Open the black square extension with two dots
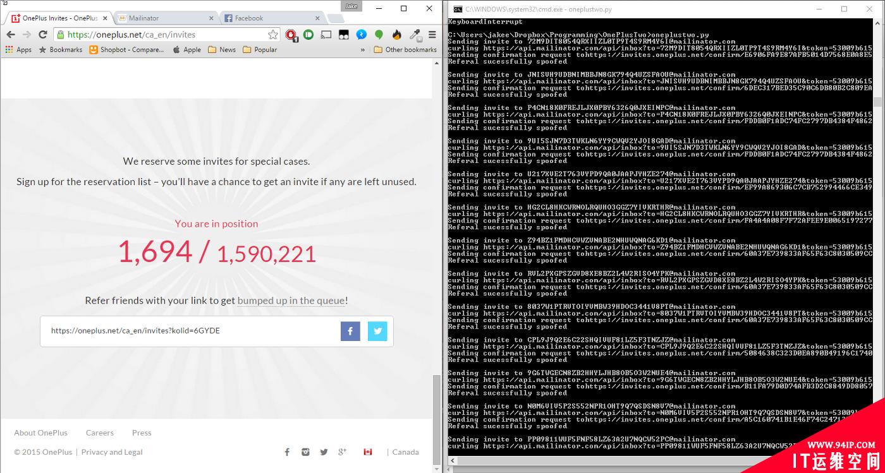The width and height of the screenshot is (885, 473). click(x=343, y=35)
